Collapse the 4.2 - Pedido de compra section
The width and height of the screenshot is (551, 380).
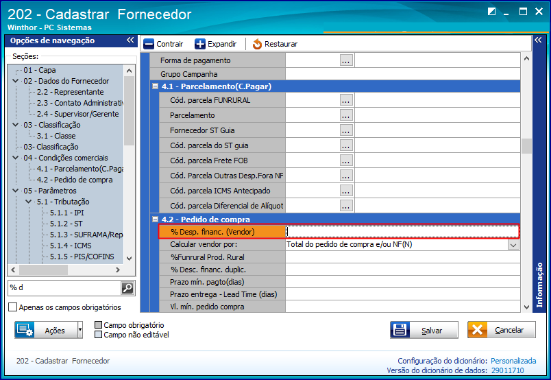(155, 219)
